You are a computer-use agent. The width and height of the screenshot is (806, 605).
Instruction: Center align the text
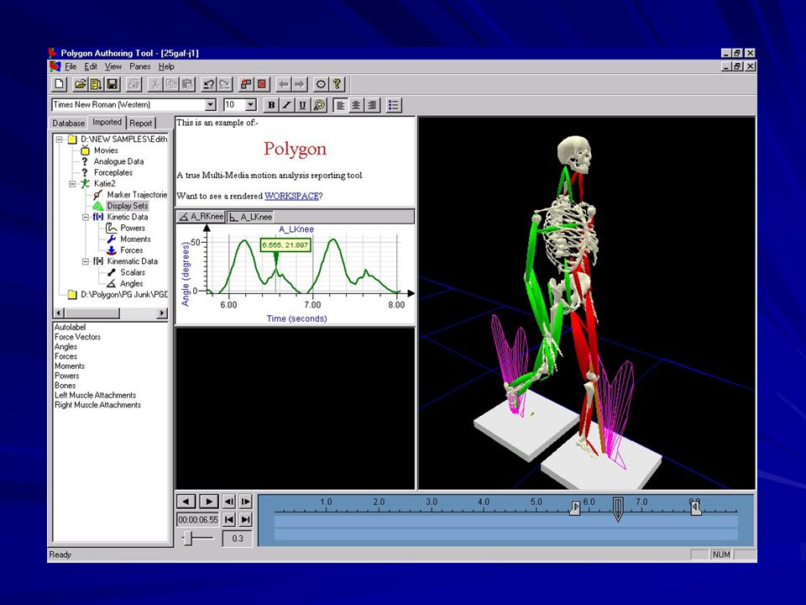click(356, 105)
